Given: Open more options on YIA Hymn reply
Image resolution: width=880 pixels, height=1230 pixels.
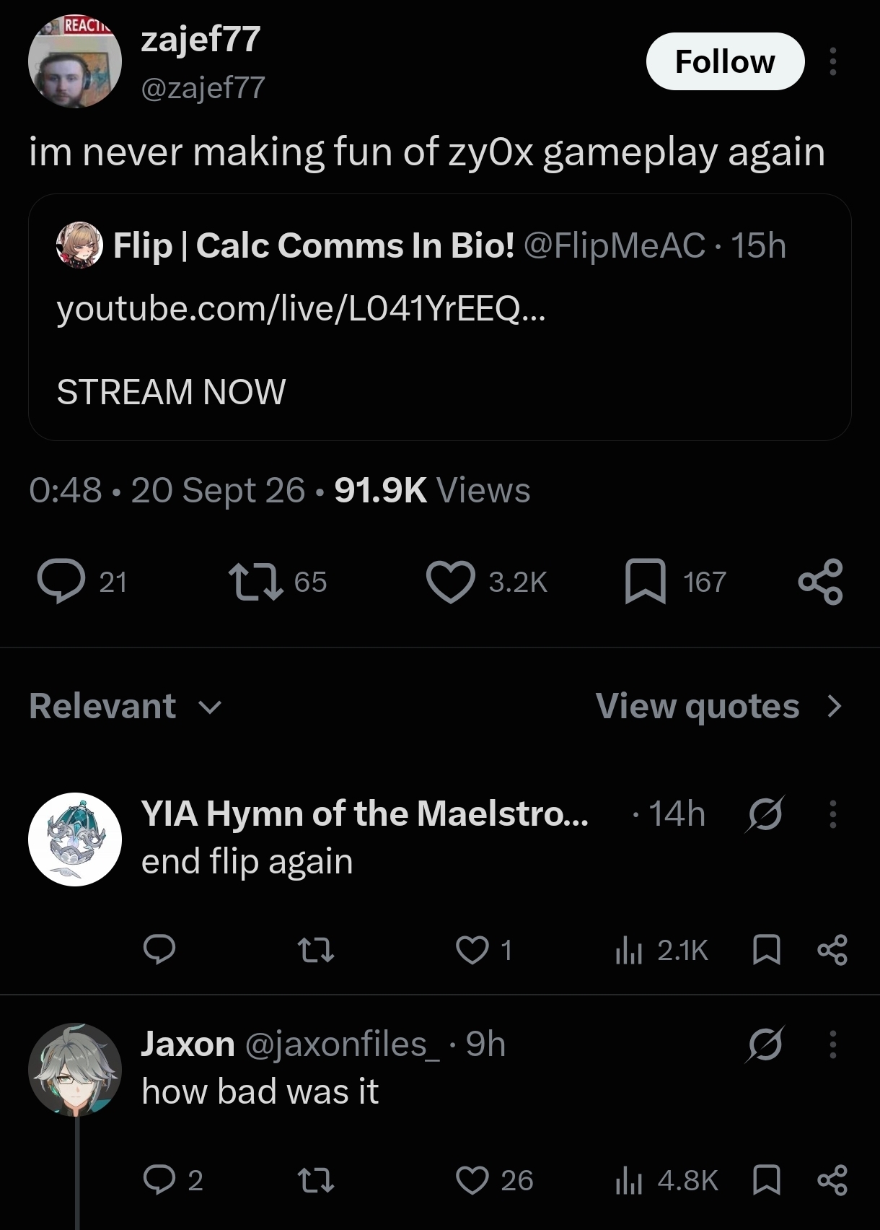Looking at the screenshot, I should pyautogui.click(x=833, y=814).
